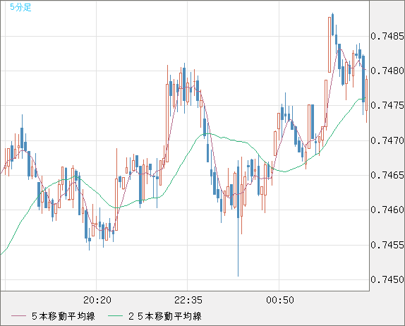Select the 0.7480 price axis label
The width and height of the screenshot is (405, 326).
[387, 71]
